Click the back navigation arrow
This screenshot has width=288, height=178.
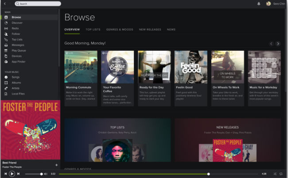5,4
